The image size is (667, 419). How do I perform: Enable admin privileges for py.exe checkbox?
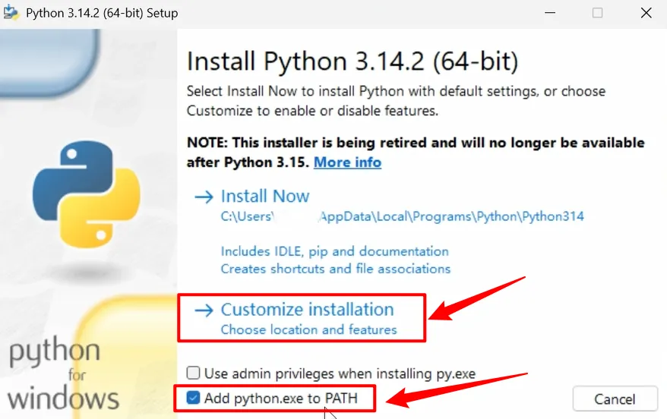pyautogui.click(x=193, y=373)
